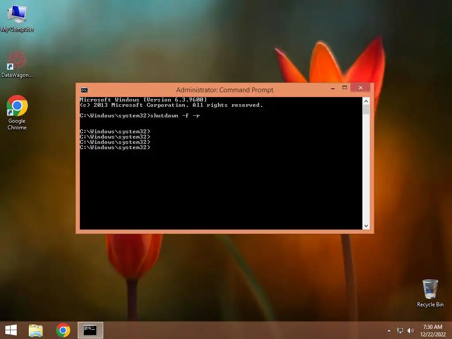
Task: Launch Chrome from the taskbar
Action: tap(63, 330)
